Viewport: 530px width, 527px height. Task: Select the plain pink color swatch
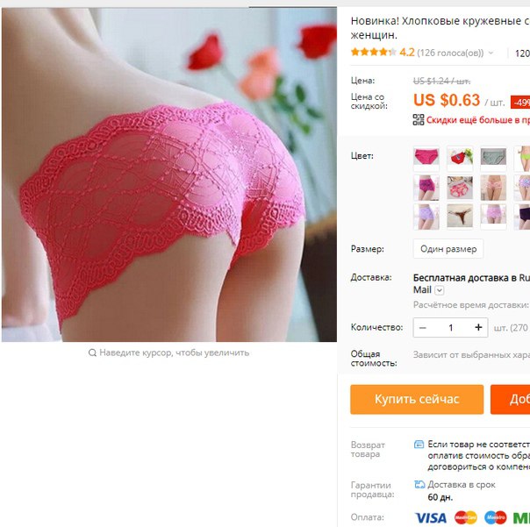pos(426,158)
